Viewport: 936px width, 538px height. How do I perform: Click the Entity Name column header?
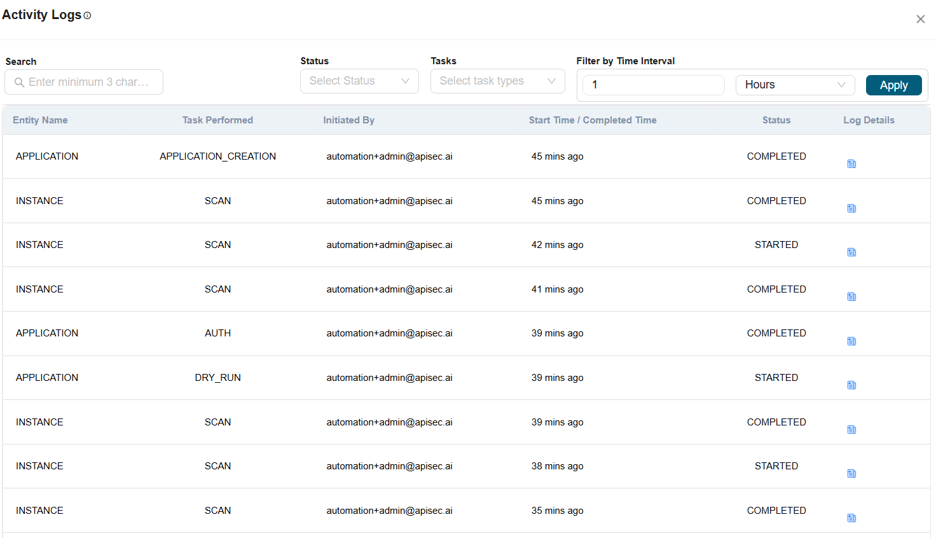40,120
